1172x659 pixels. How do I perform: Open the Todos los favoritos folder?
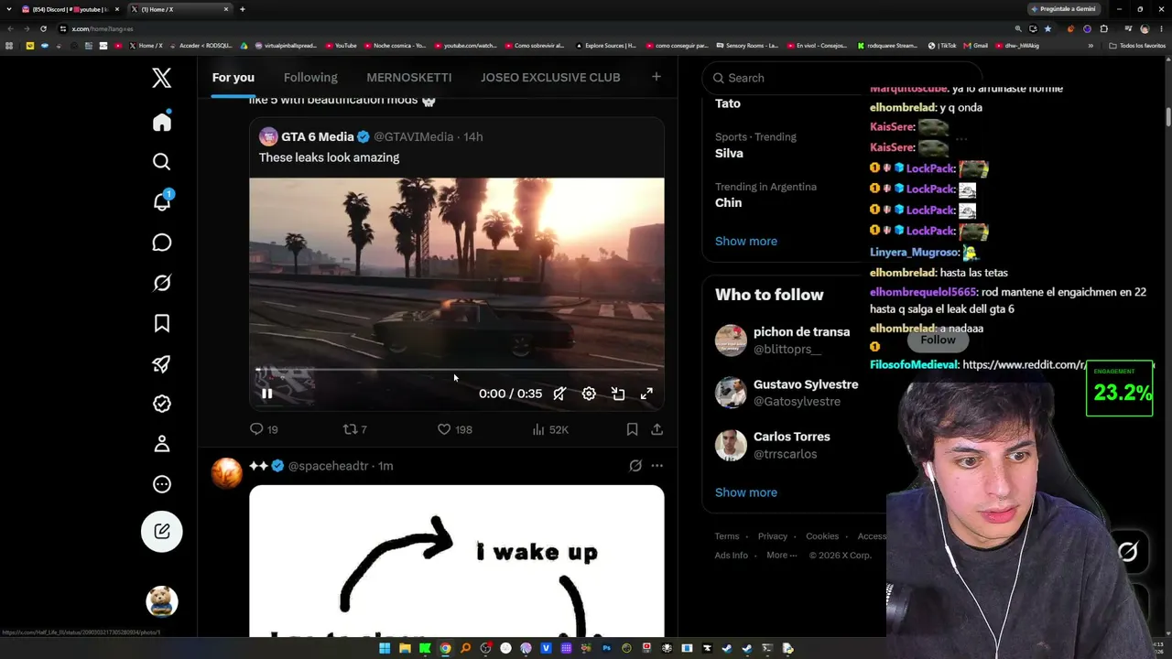click(1137, 45)
